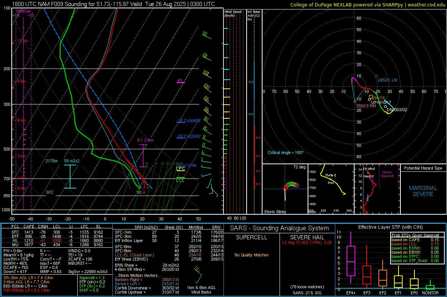Click the Inf. Temp. Adv. panel header
Viewport: 447px width, 297px height.
254,16
